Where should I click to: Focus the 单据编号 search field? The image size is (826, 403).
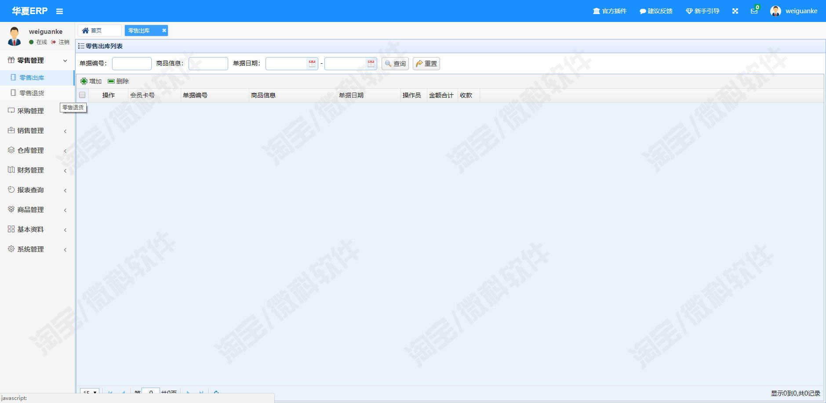click(132, 64)
